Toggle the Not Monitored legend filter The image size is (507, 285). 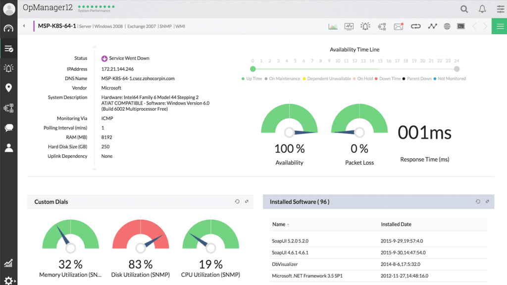pyautogui.click(x=452, y=78)
